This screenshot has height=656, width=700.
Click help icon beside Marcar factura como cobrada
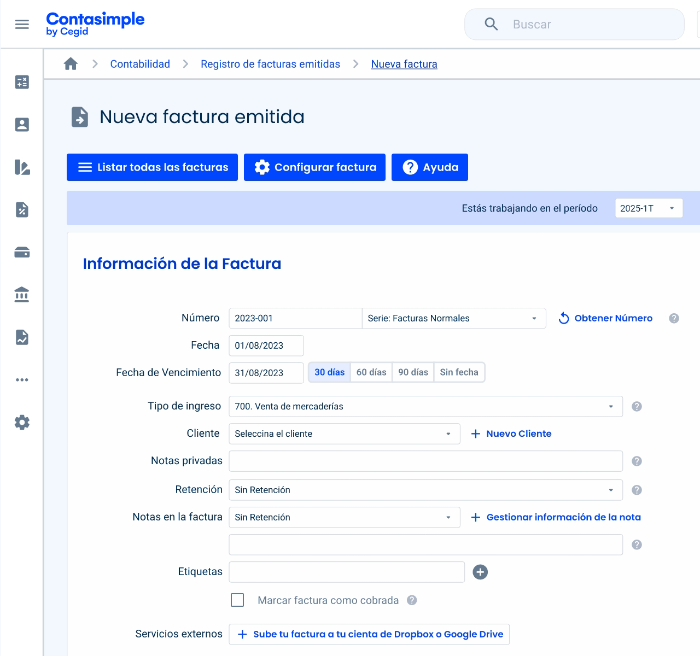click(x=412, y=600)
